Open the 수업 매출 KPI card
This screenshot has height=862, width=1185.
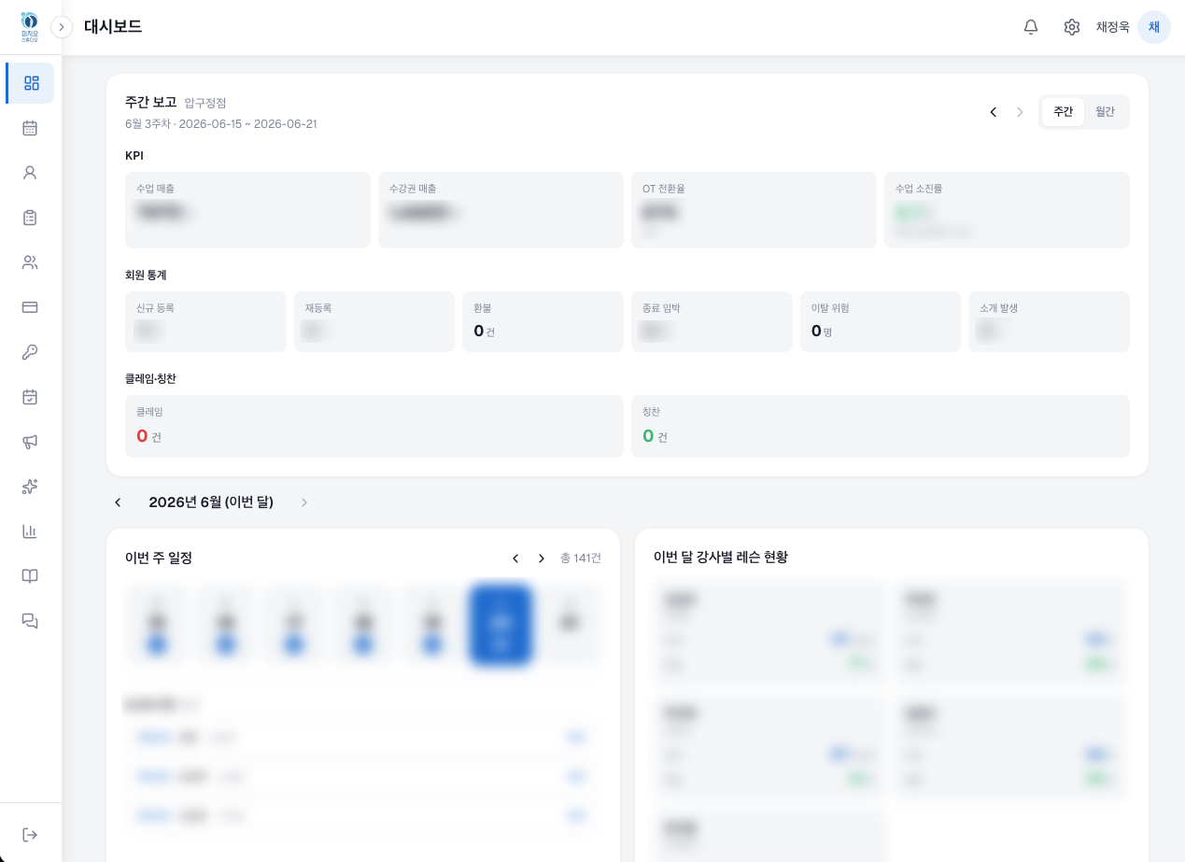tap(247, 210)
